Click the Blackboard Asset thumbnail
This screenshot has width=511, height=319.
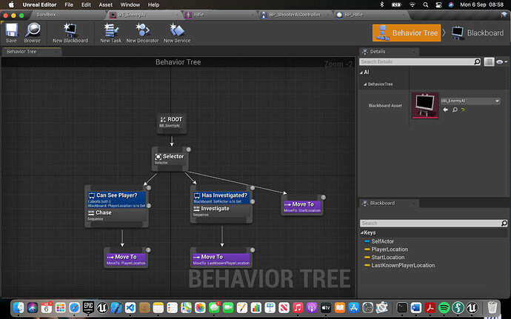coord(425,106)
